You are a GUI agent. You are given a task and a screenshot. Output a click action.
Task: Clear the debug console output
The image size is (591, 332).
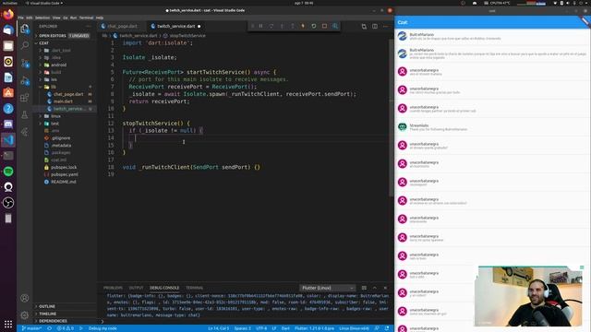tap(364, 288)
